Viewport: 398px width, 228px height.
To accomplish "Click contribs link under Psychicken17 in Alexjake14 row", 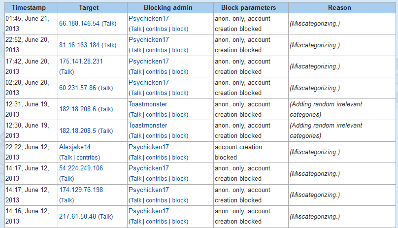I will (157, 158).
